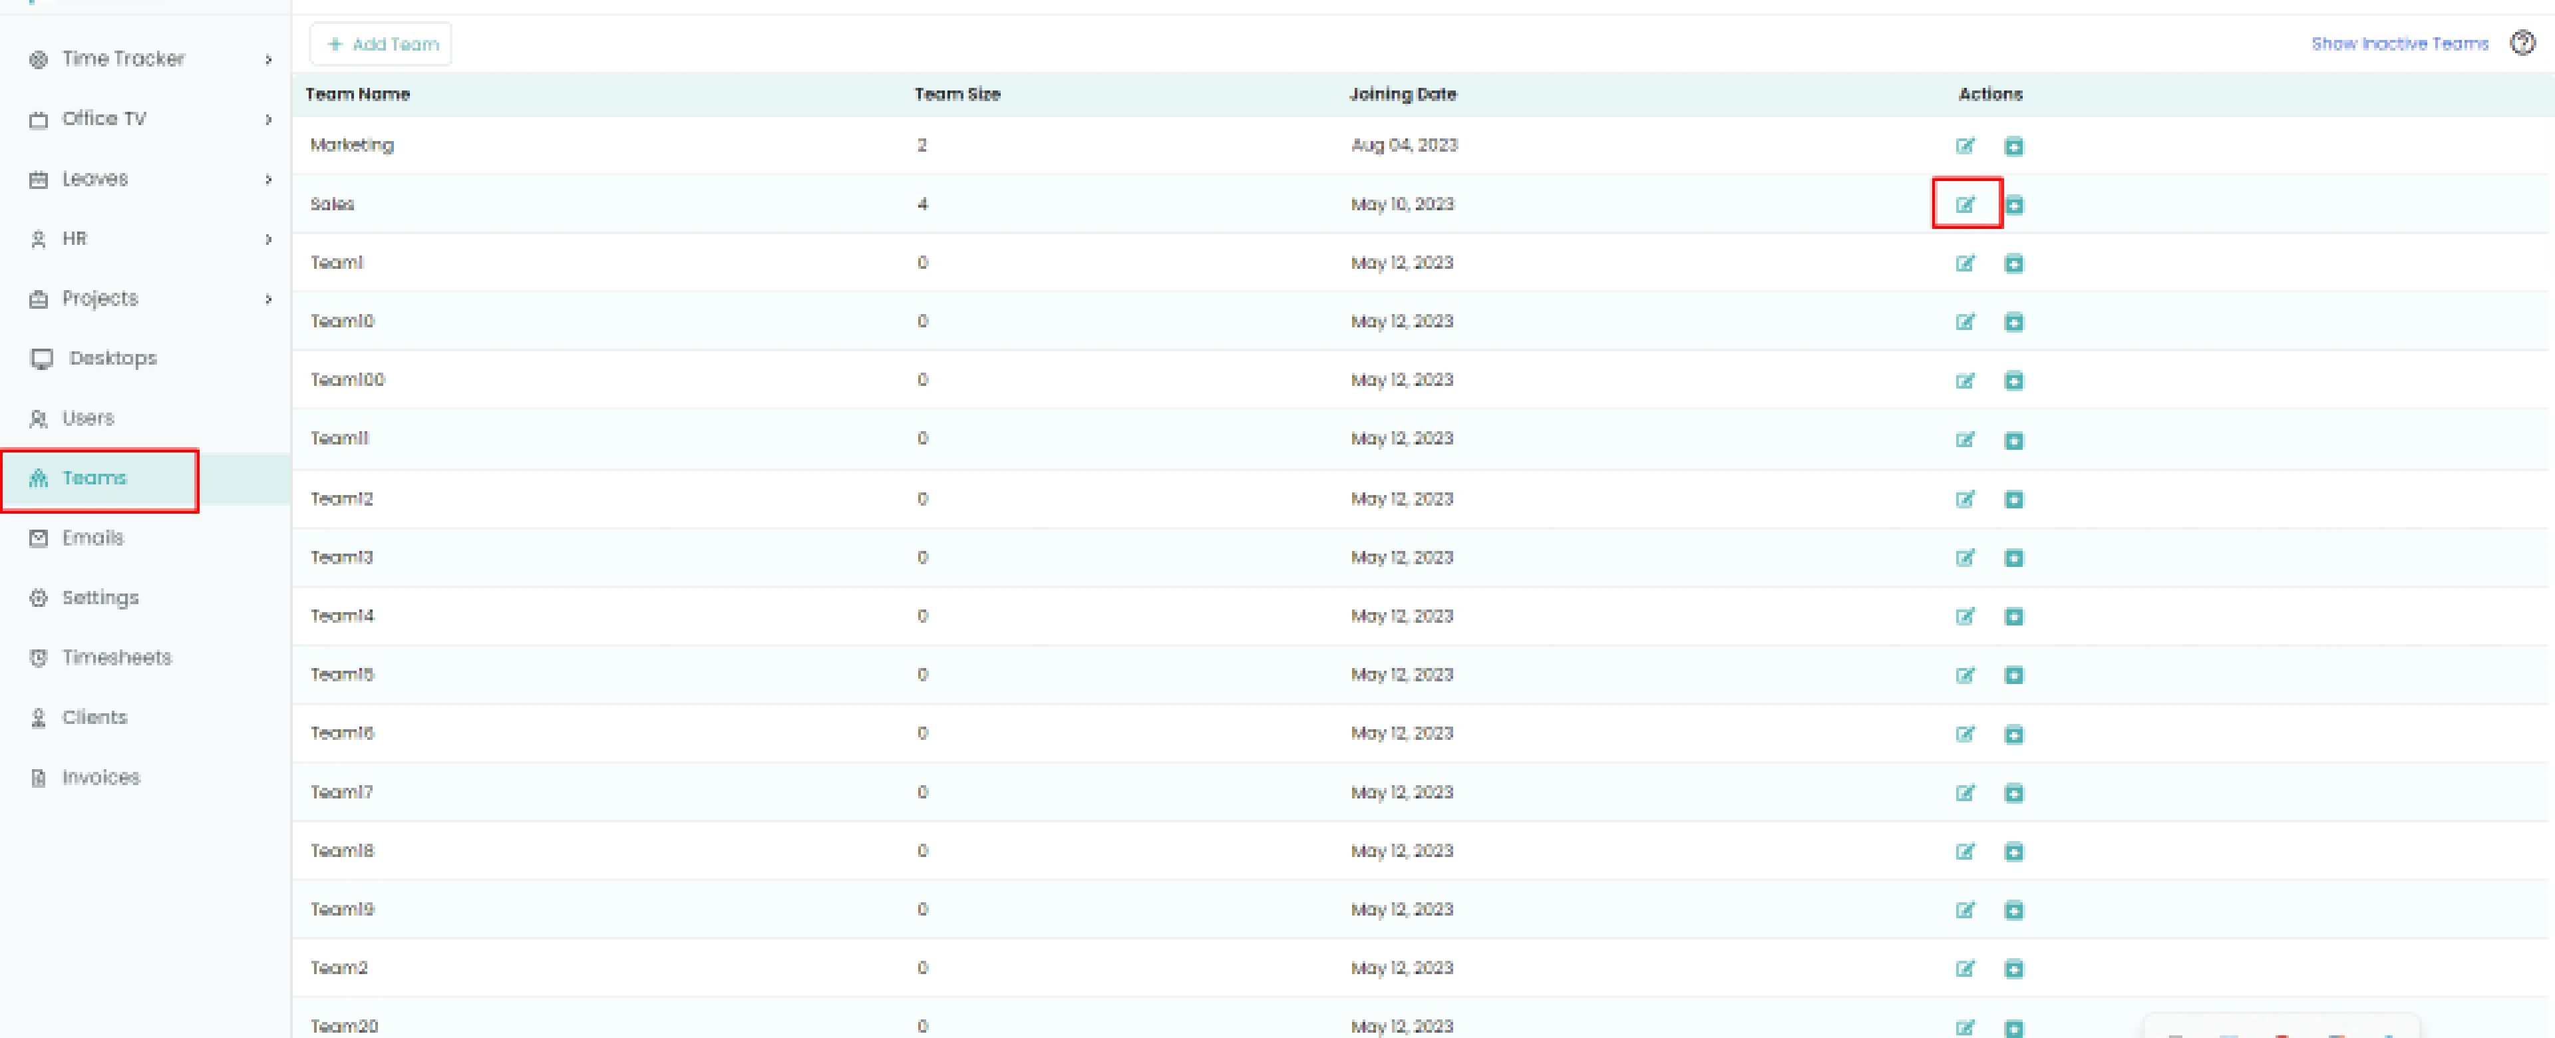Open HR in the sidebar
The image size is (2555, 1038).
(x=75, y=238)
